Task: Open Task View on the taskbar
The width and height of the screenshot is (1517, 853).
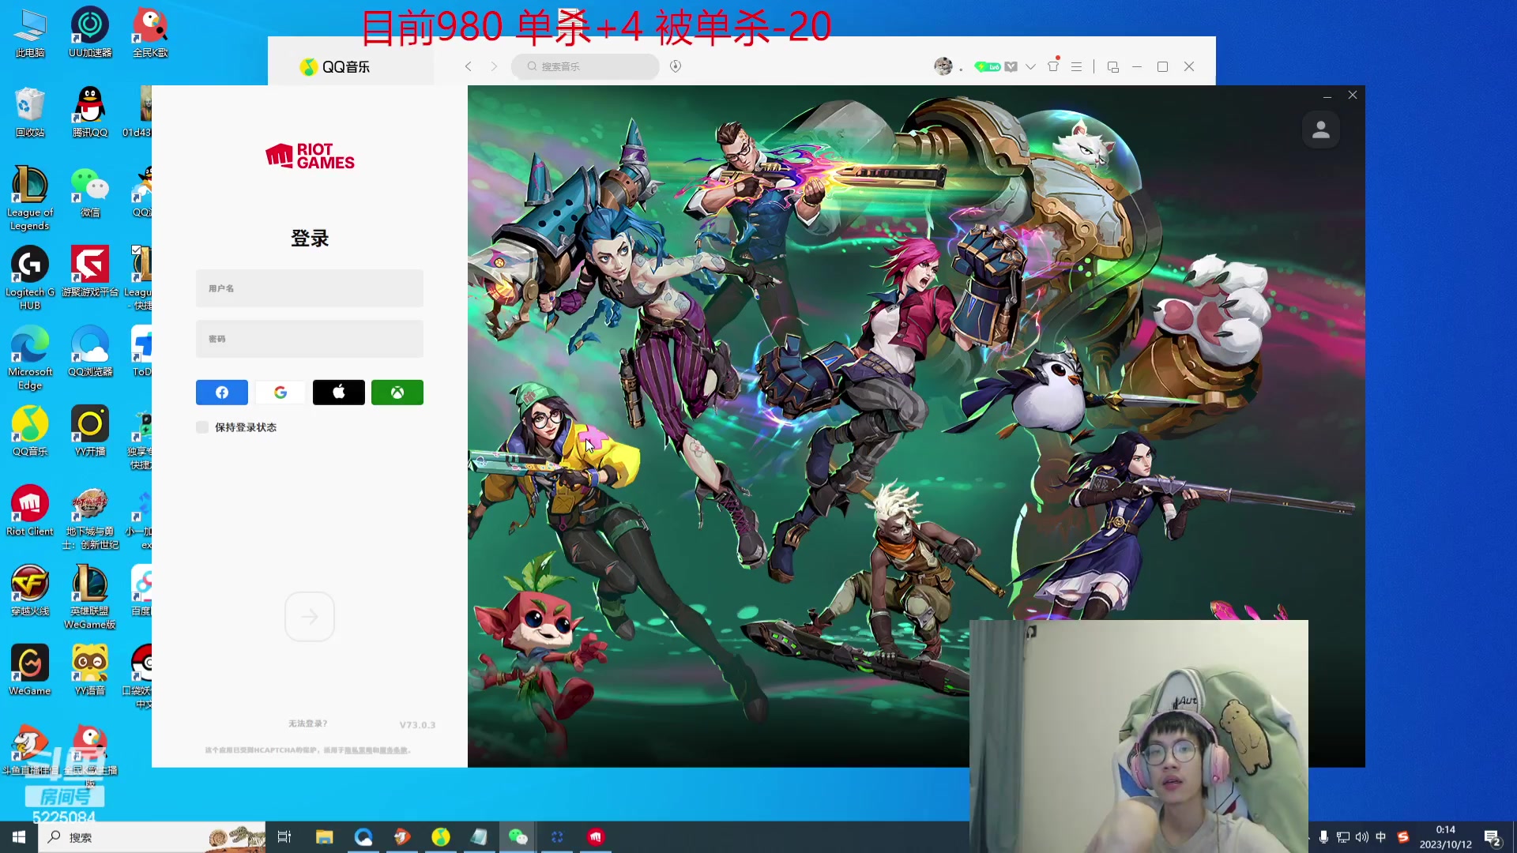Action: [x=284, y=837]
